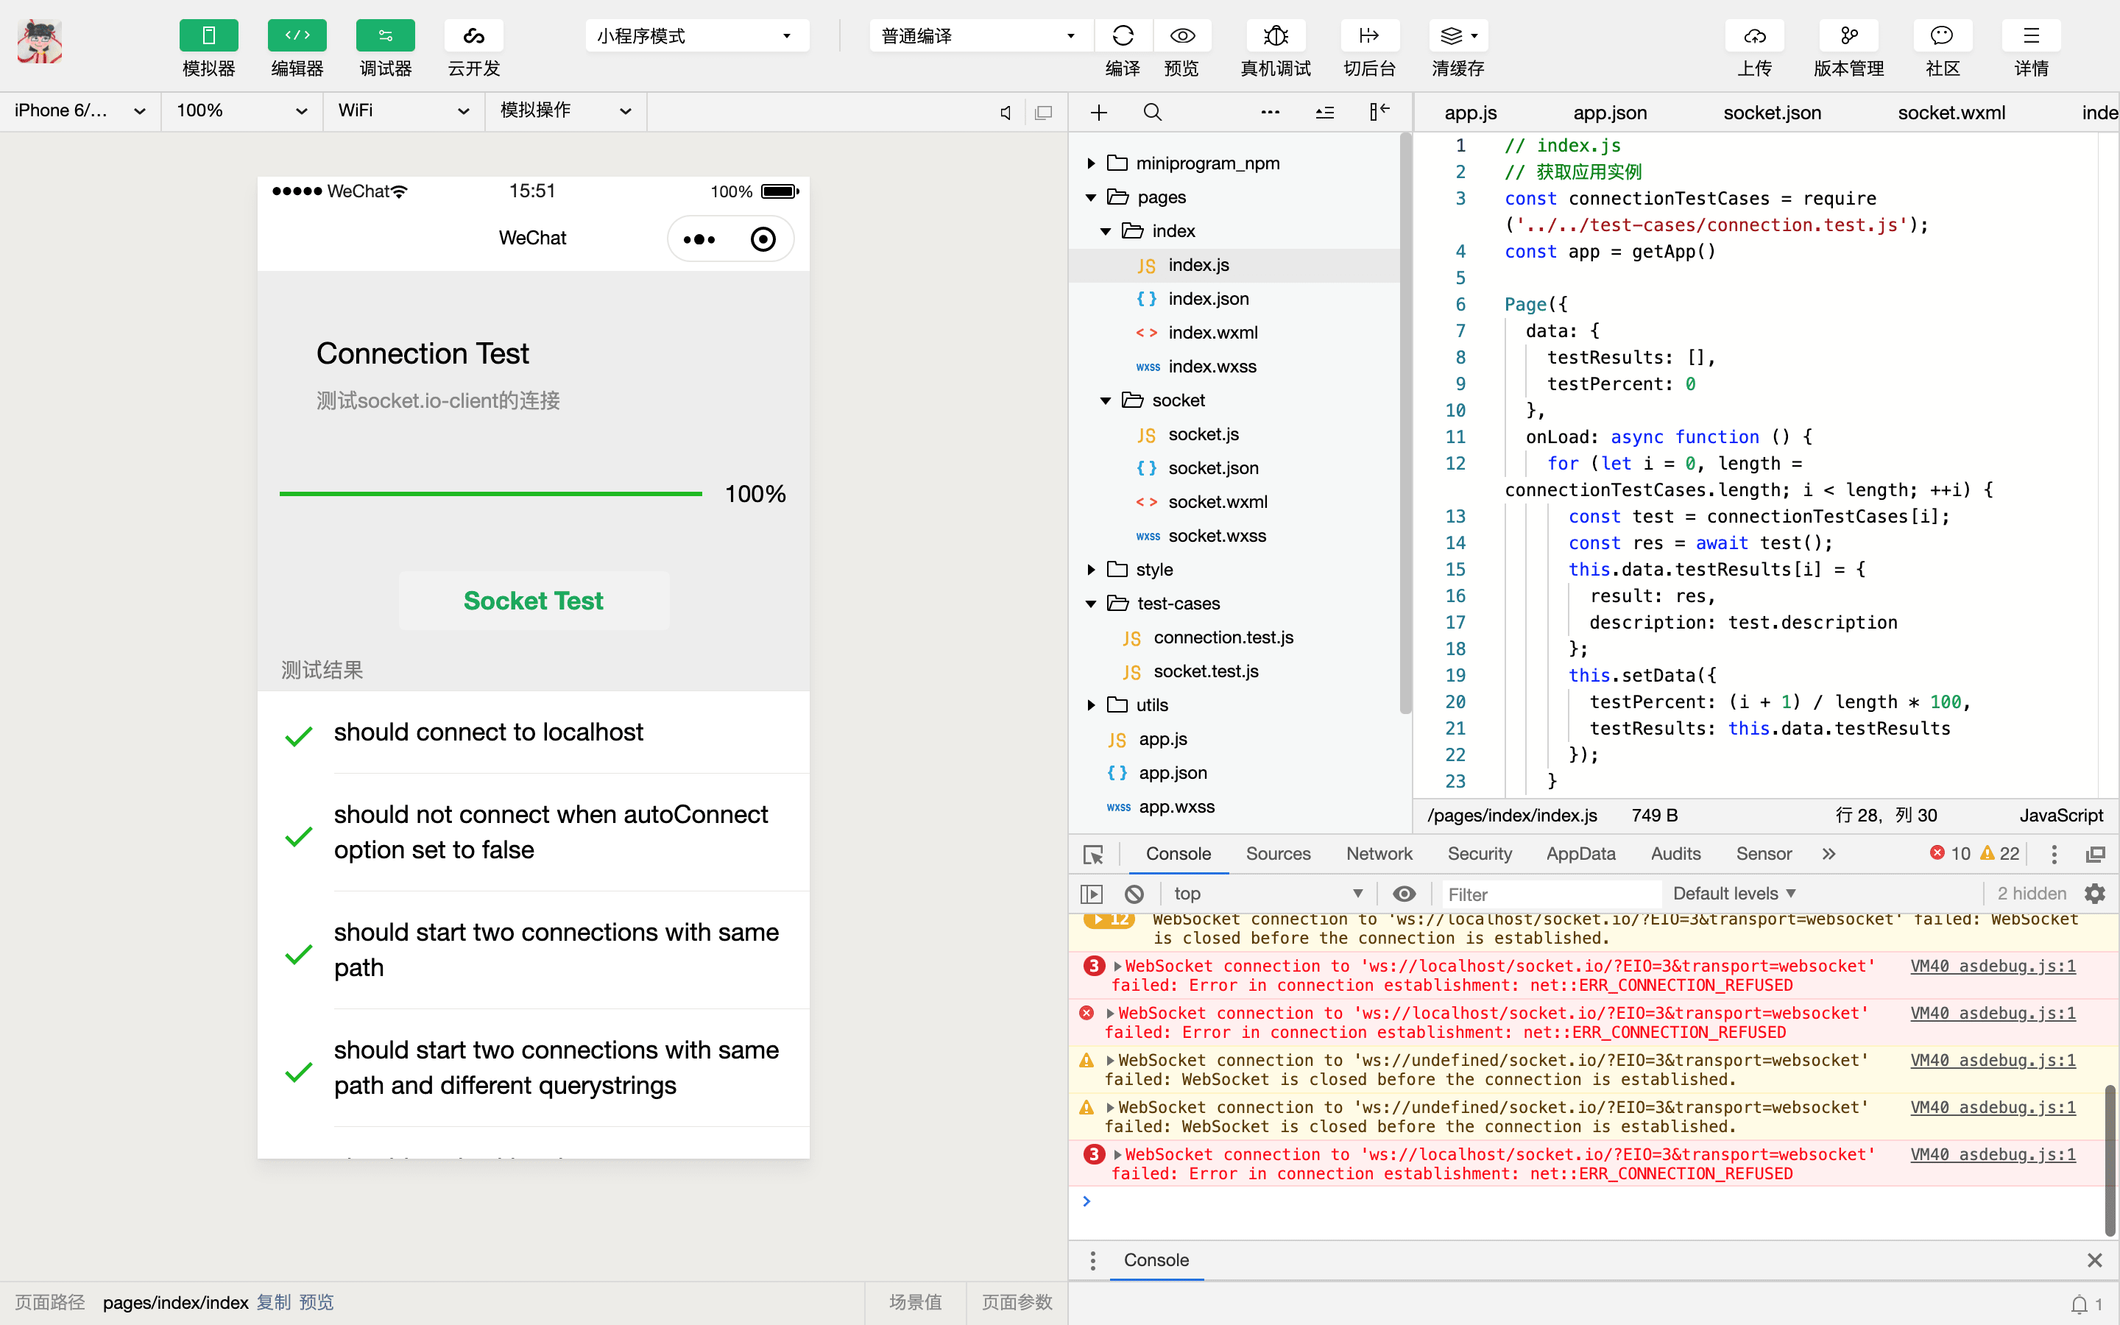Open the VM40 asdebug.js:1 error link
The image size is (2120, 1325).
pos(1993,967)
